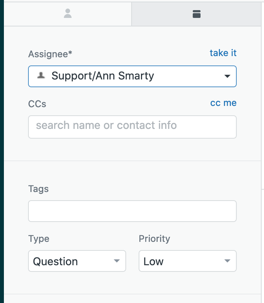Image resolution: width=264 pixels, height=303 pixels.
Task: Click the CCs field label
Action: [37, 104]
